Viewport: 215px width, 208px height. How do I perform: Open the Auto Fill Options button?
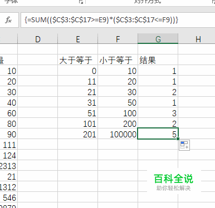pos(184,145)
